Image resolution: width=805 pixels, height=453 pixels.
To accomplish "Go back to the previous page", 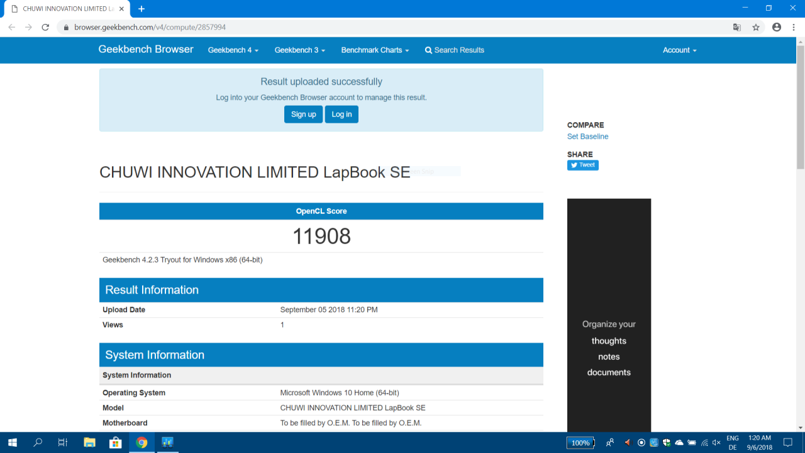I will pyautogui.click(x=11, y=27).
